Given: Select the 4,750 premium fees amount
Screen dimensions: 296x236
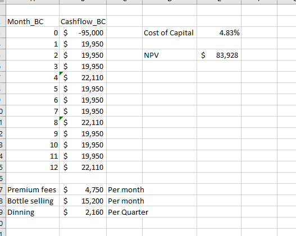Looking at the screenshot, I should pos(83,189).
